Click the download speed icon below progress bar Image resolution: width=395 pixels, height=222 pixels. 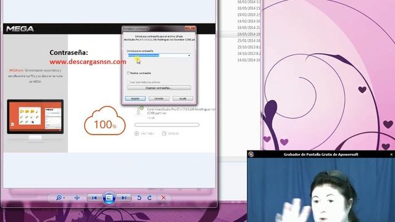click(136, 133)
